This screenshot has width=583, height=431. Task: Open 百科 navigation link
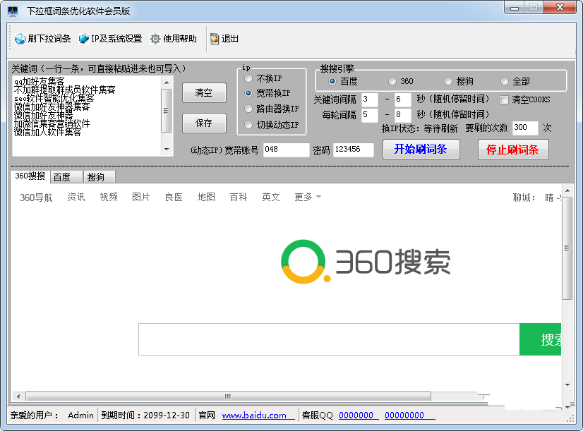239,198
